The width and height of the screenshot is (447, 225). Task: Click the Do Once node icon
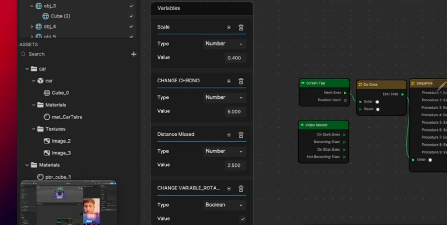coord(360,84)
